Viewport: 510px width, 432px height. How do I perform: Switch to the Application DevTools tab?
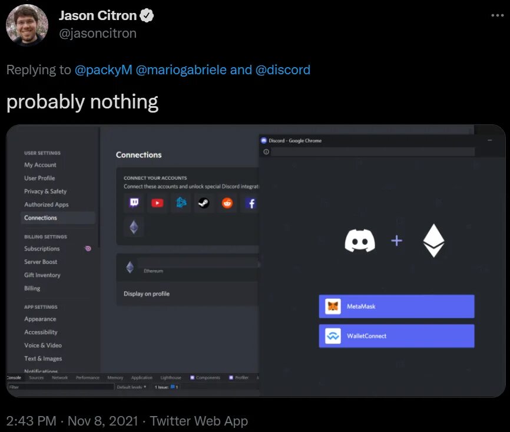141,378
